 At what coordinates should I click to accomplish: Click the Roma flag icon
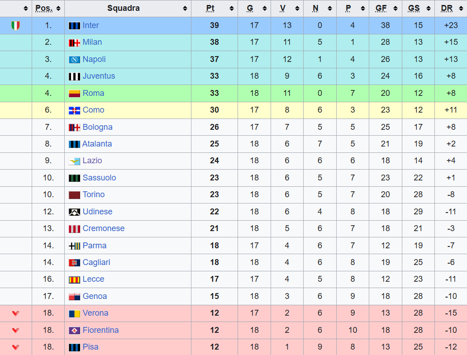click(74, 94)
